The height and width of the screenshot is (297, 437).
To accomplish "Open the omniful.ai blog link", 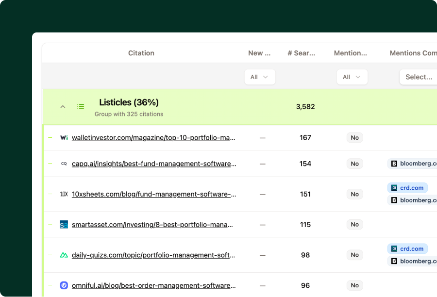I will click(x=154, y=285).
